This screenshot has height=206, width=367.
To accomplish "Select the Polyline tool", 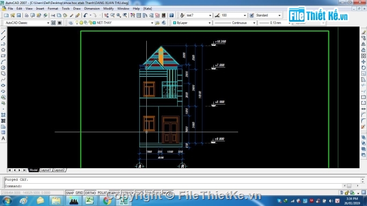I will 3,44.
